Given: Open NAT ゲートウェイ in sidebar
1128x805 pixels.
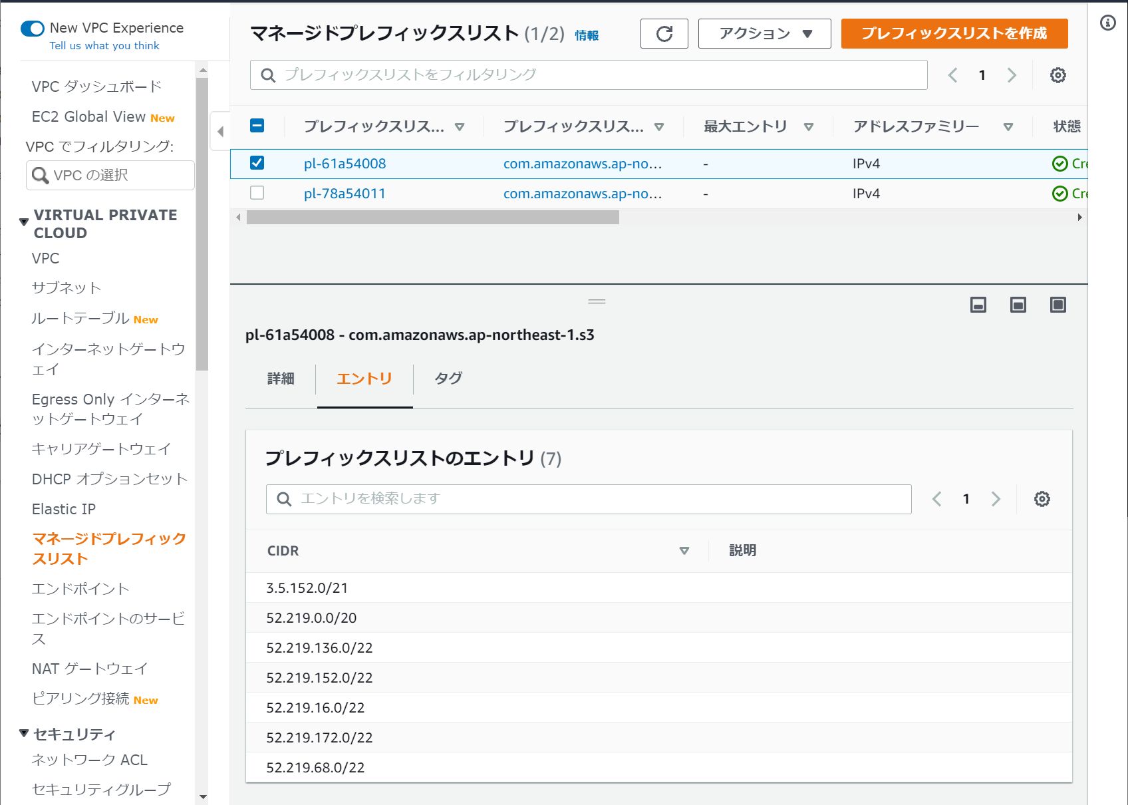Looking at the screenshot, I should (90, 669).
